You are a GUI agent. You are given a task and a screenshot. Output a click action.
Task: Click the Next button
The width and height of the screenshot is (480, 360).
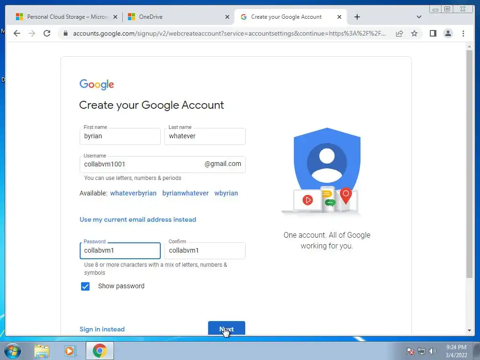pyautogui.click(x=226, y=328)
